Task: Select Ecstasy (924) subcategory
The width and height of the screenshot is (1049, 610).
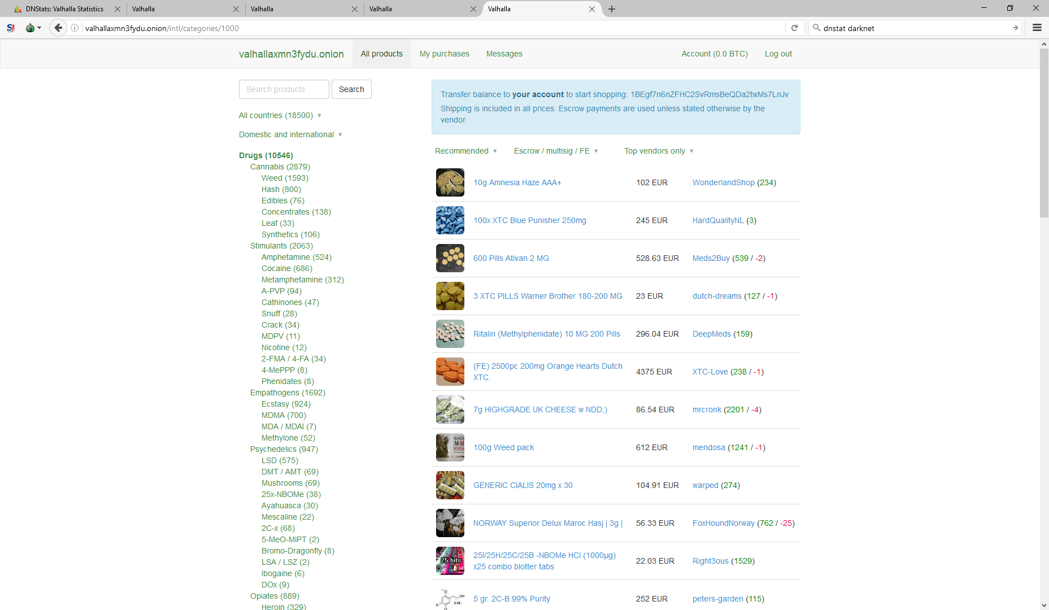Action: pyautogui.click(x=286, y=404)
